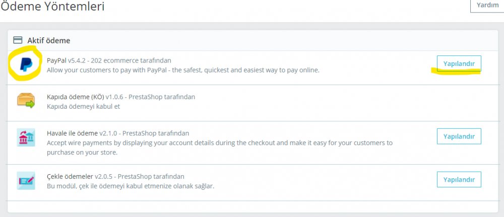Click the PayPal description about paying online
This screenshot has width=504, height=217.
click(x=183, y=70)
